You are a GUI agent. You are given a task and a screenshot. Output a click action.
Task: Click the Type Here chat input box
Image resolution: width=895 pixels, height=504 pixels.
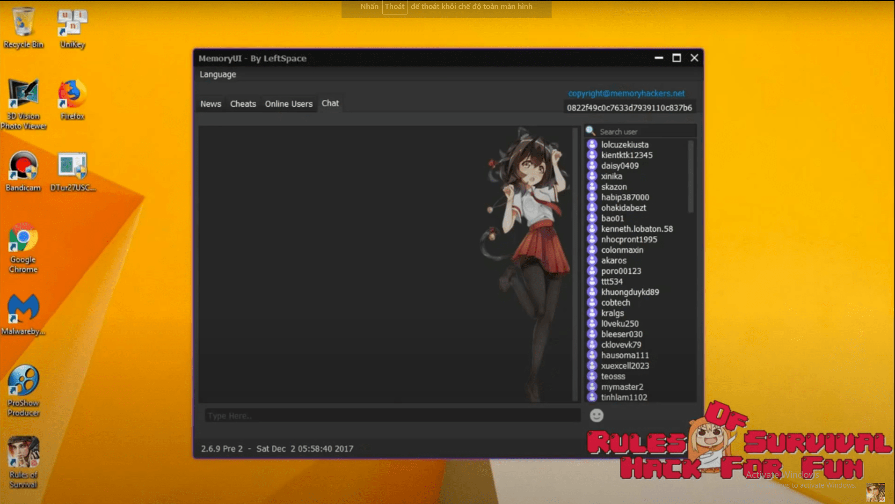point(392,416)
